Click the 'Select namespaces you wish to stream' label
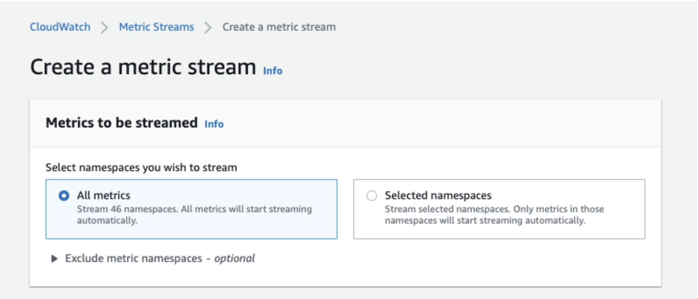Viewport: 698px width, 299px height. pos(141,167)
